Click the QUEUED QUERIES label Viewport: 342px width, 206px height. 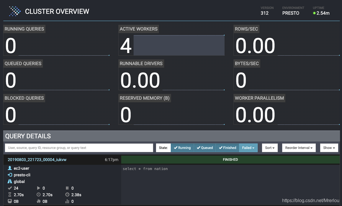pos(23,63)
